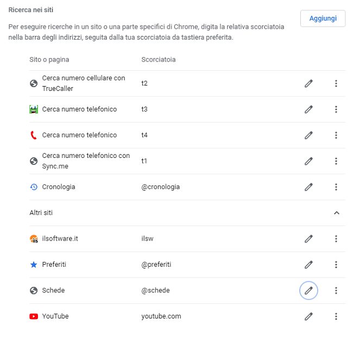Edit the t4 Cerca numero telefonico entry
The height and width of the screenshot is (337, 353).
pos(308,135)
